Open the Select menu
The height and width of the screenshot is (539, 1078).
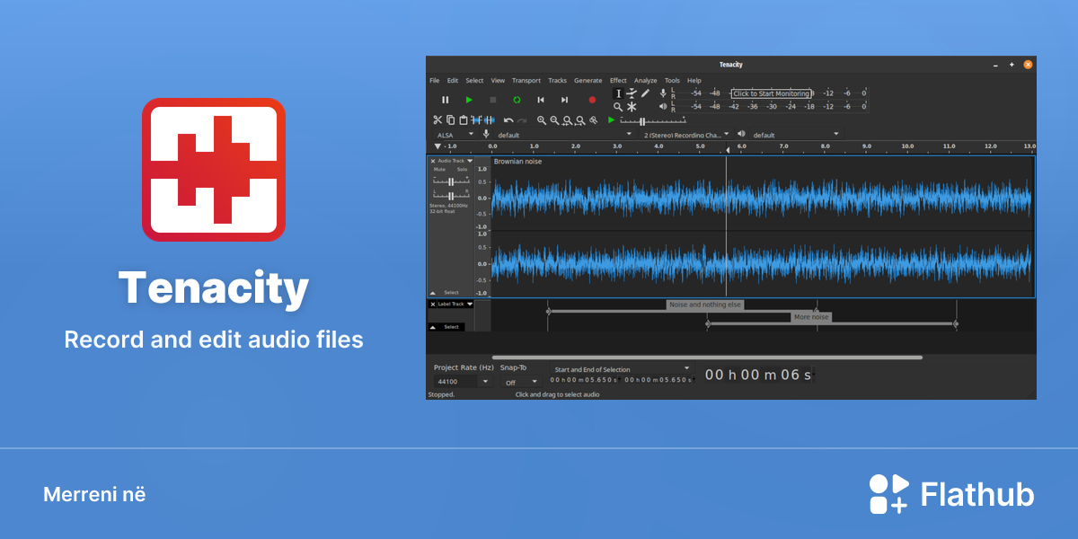[x=474, y=81]
